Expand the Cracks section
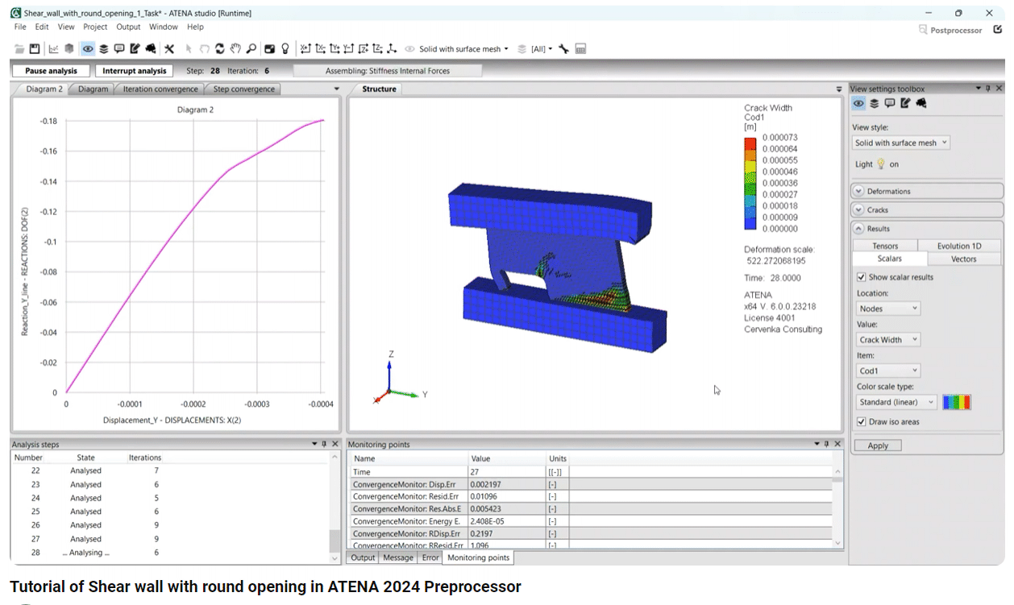Viewport: 1014px width, 605px height. (x=927, y=210)
